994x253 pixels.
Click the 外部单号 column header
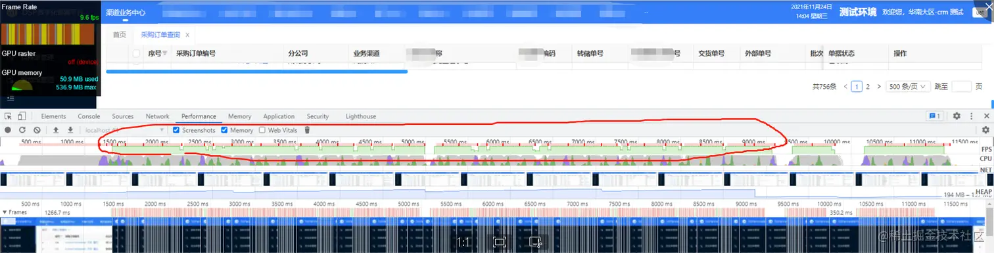point(758,54)
